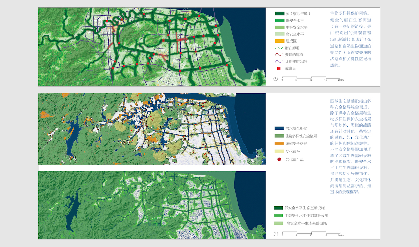
Task: Click the bottom map's scale bar
Action: pos(311,233)
